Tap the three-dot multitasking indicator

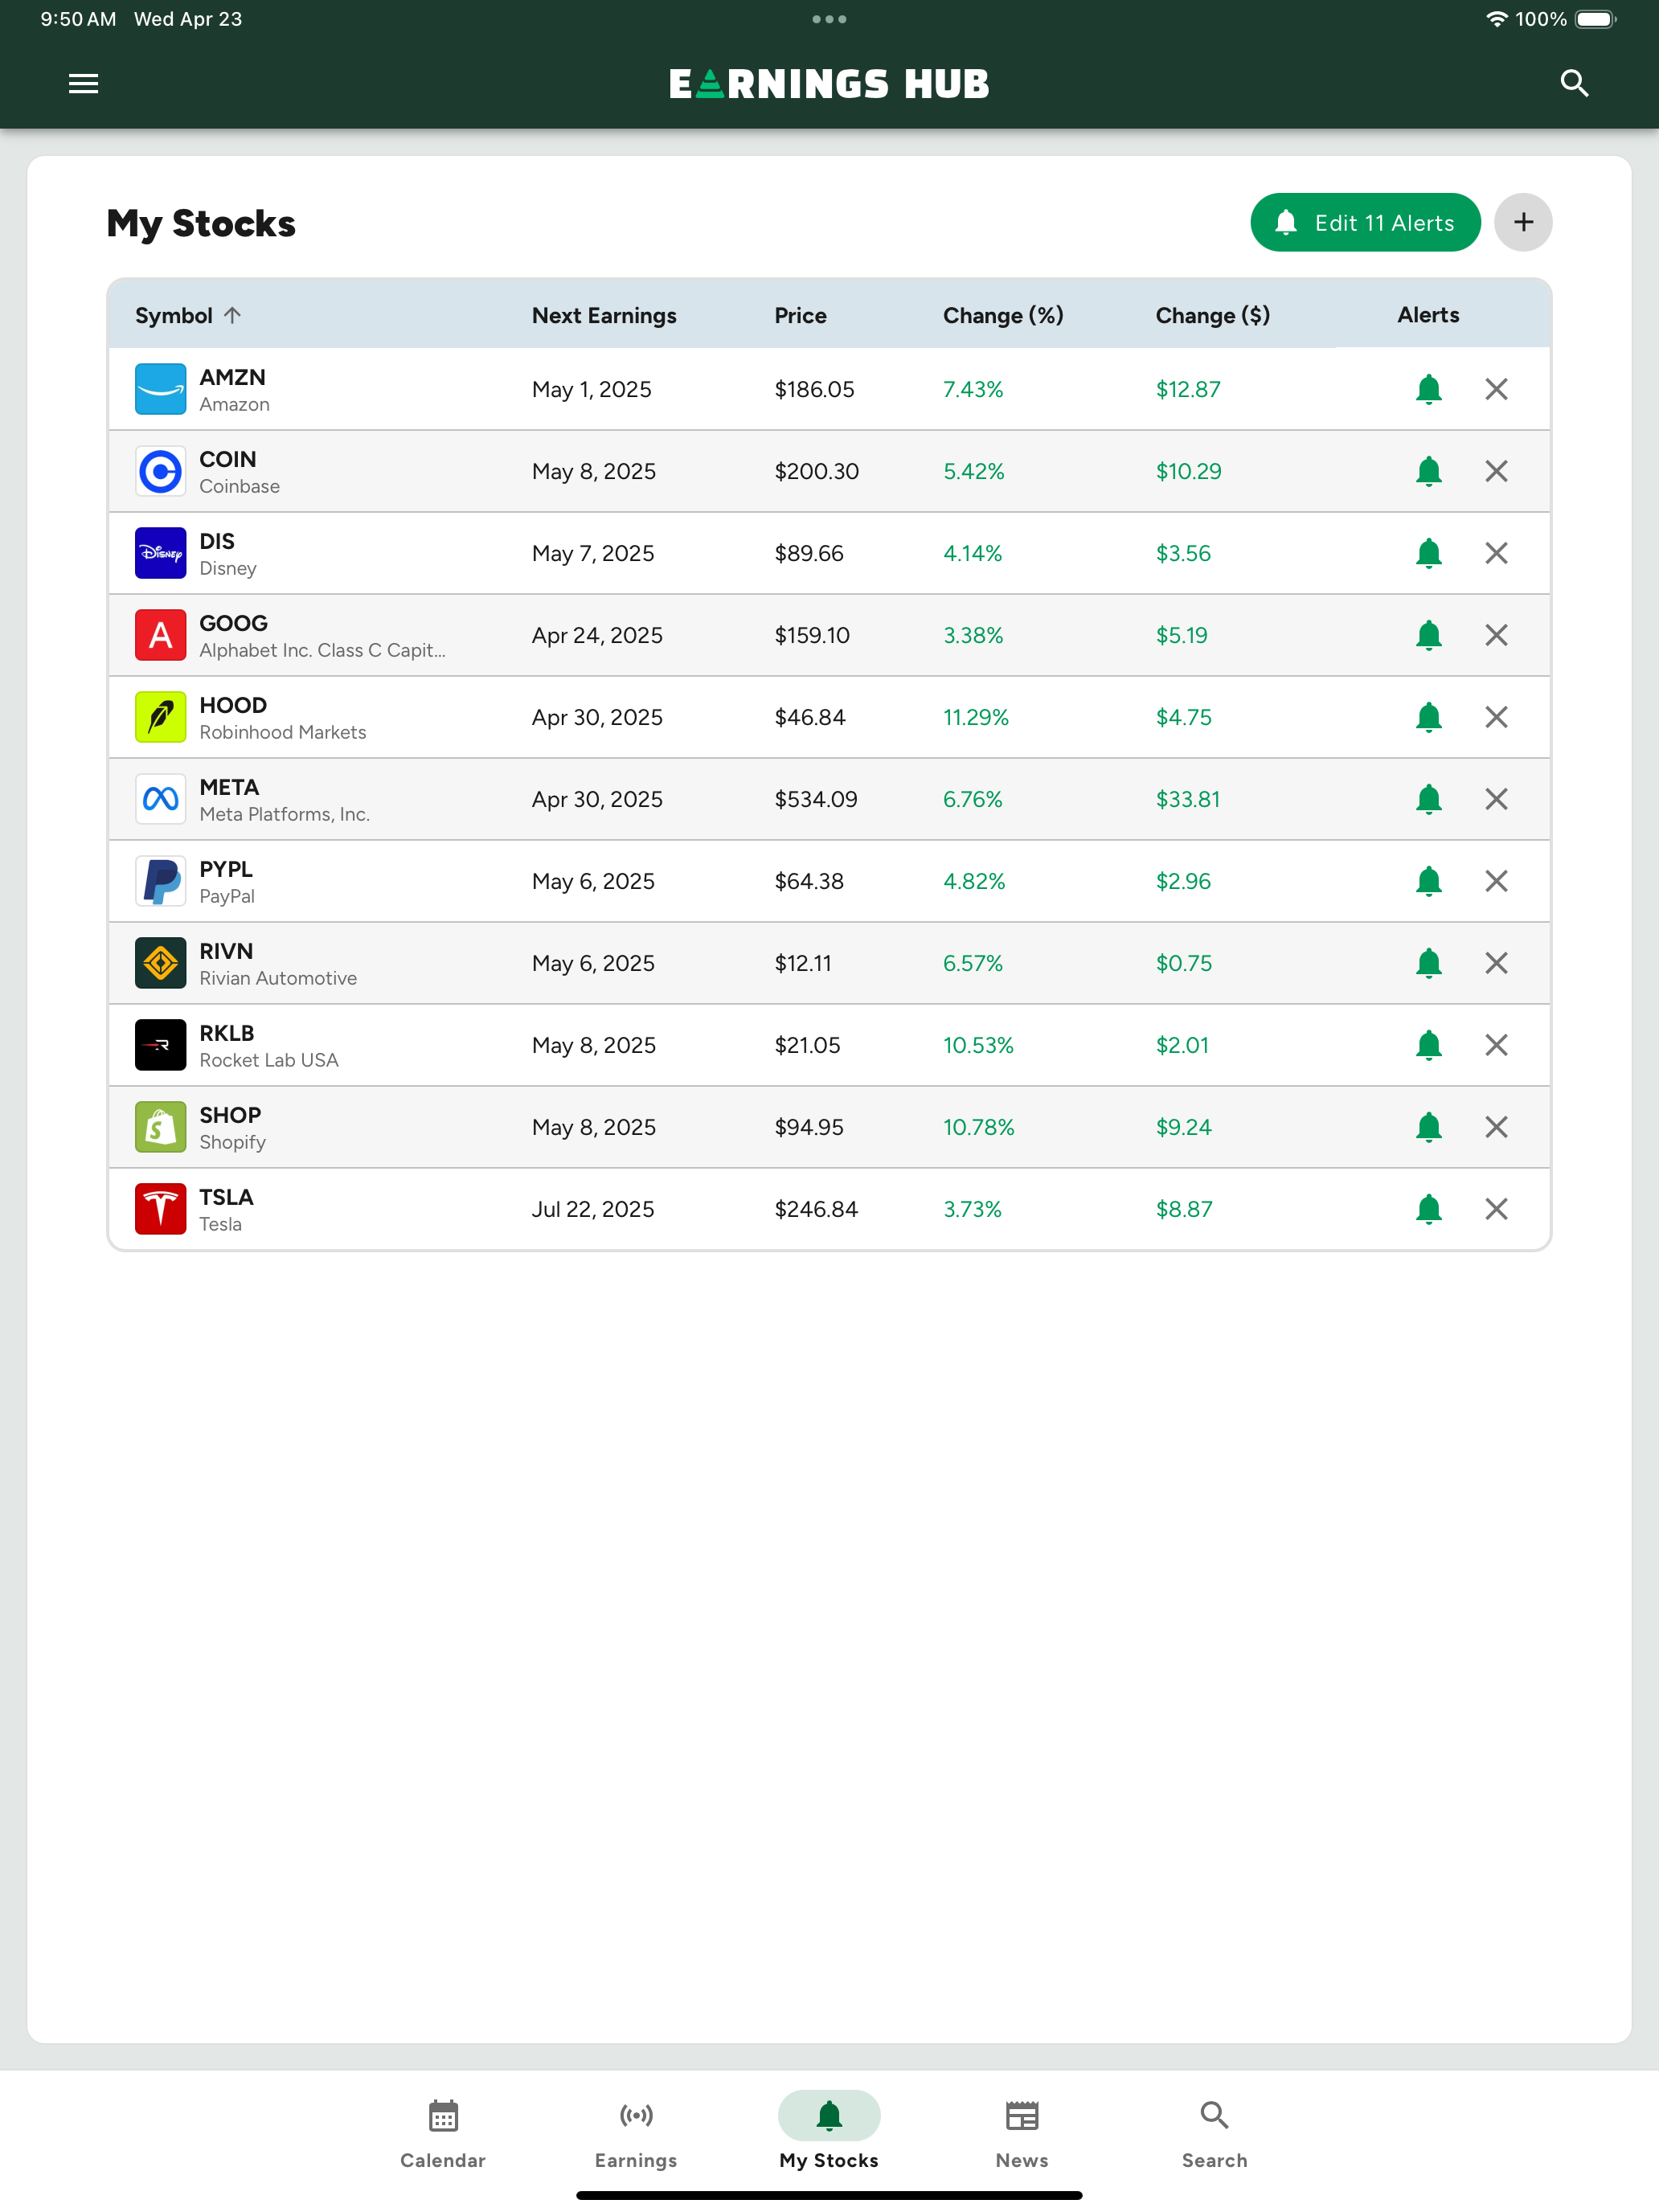(x=829, y=19)
